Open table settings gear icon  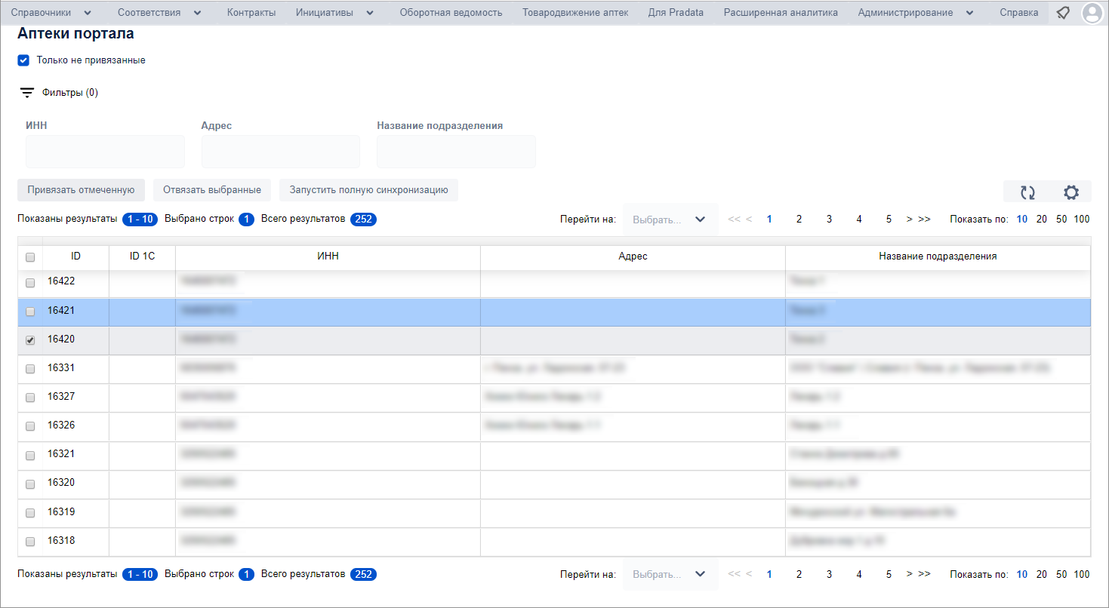1071,192
